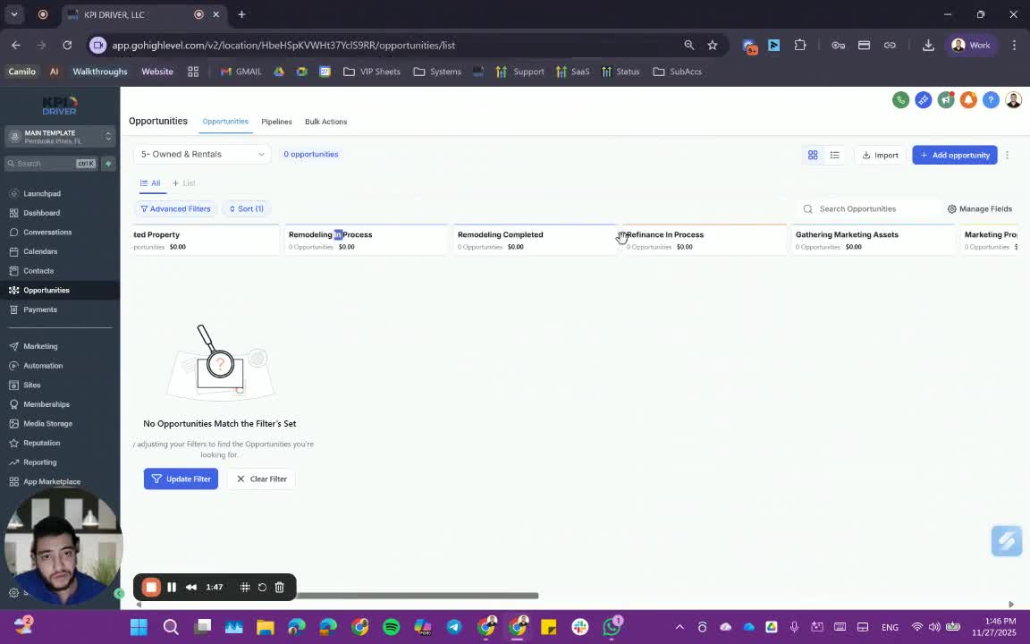This screenshot has height=644, width=1030.
Task: Open Contacts section
Action: [x=38, y=271]
